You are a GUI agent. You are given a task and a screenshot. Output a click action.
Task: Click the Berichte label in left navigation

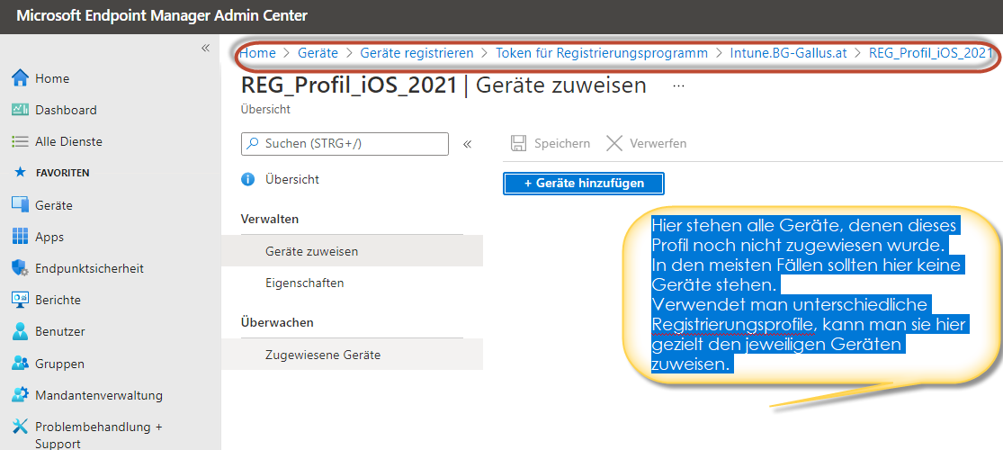click(x=58, y=301)
